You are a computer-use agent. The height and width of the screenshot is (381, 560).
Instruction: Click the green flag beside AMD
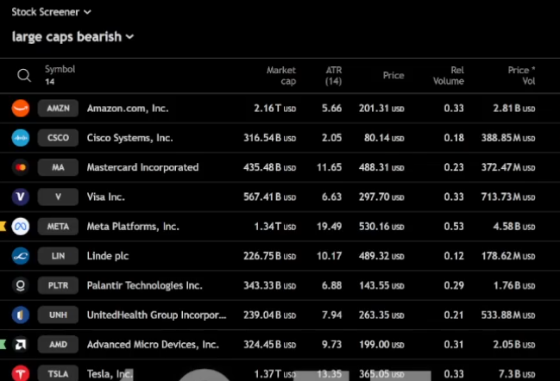pyautogui.click(x=3, y=344)
